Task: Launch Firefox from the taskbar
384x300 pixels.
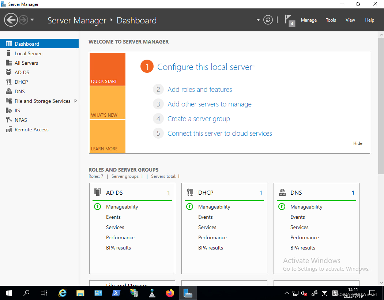Action: 170,293
